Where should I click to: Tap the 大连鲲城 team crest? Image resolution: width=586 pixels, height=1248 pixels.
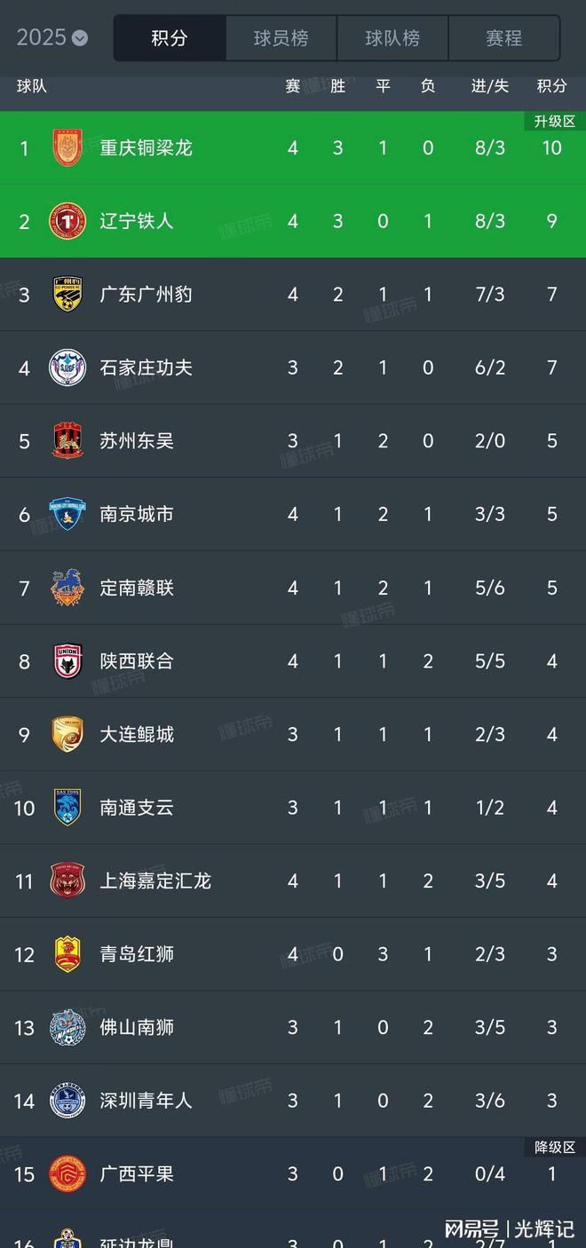(x=67, y=734)
